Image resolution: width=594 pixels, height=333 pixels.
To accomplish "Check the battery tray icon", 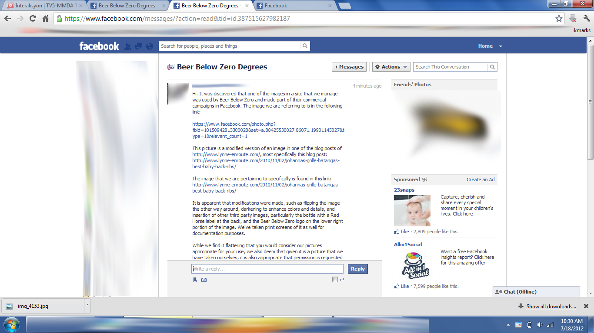I will pyautogui.click(x=529, y=325).
